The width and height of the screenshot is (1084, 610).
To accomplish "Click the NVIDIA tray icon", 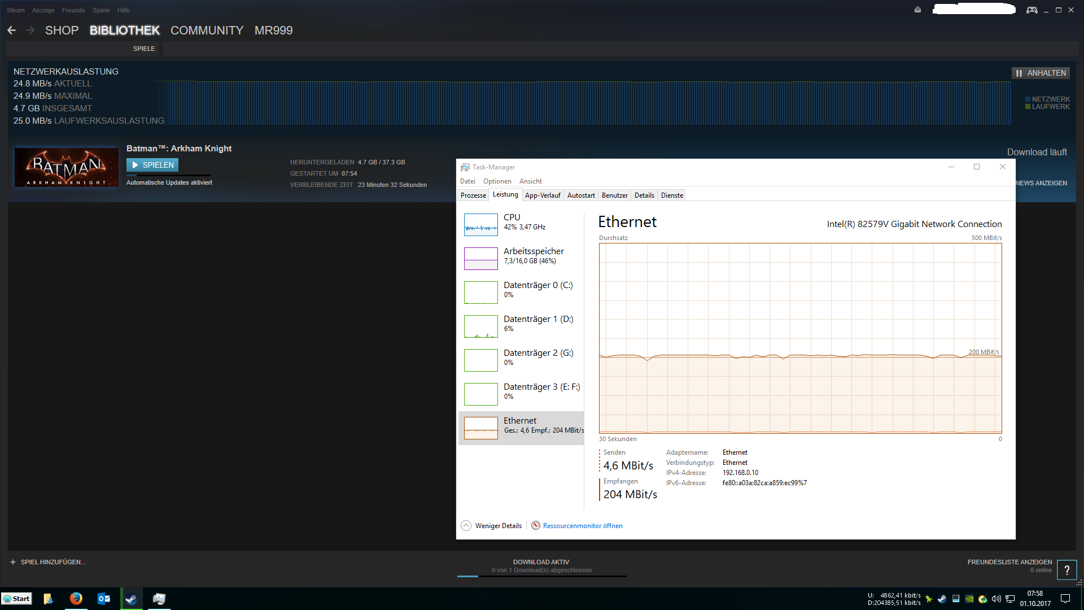I will click(969, 599).
